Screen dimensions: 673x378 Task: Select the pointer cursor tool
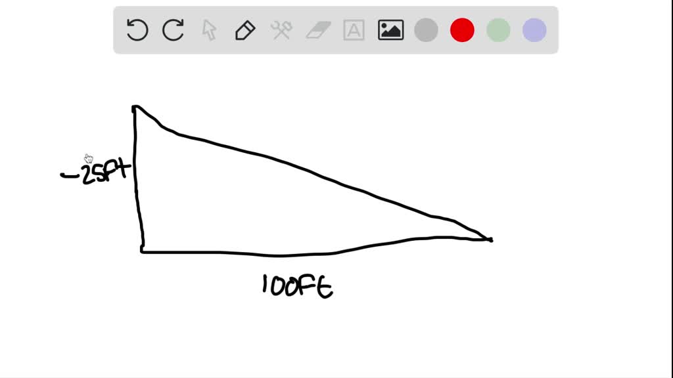[209, 30]
